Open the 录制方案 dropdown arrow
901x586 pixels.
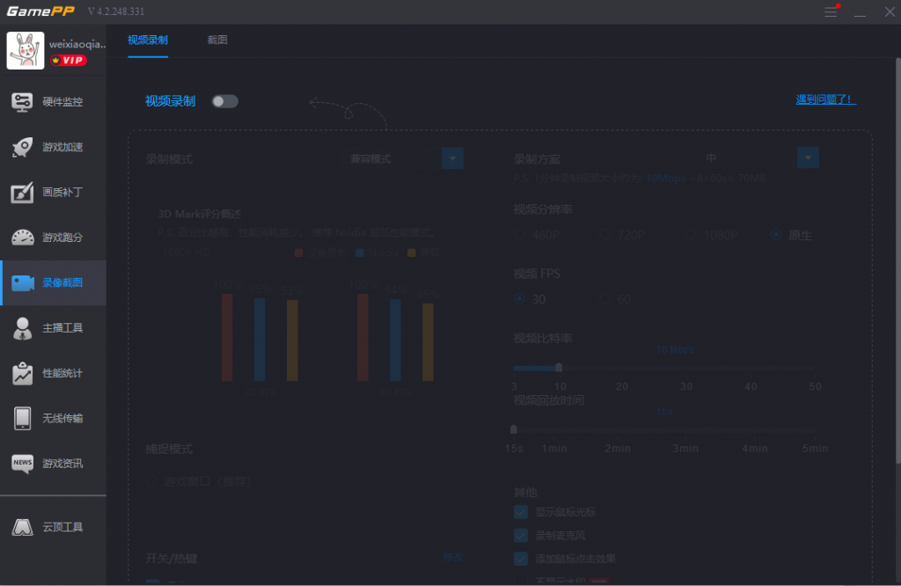pos(808,157)
